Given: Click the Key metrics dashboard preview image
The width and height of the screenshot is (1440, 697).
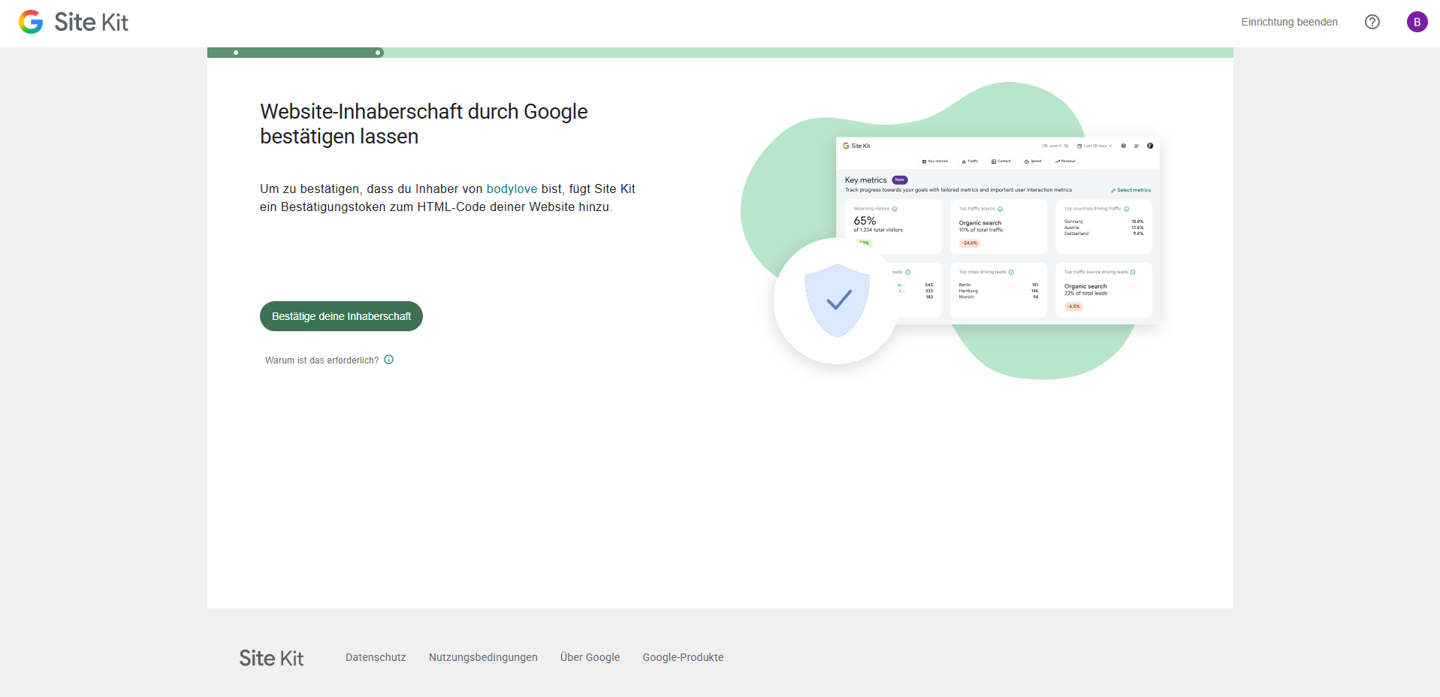Looking at the screenshot, I should [998, 231].
